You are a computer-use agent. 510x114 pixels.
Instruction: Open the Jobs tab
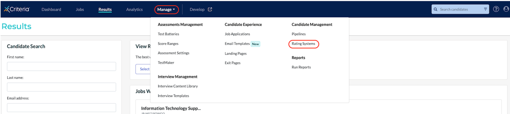(x=80, y=9)
